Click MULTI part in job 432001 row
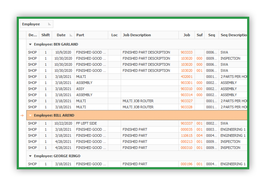266x186 pixels. [x=81, y=76]
